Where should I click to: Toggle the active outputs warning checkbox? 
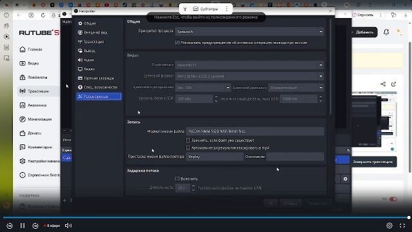tap(177, 43)
